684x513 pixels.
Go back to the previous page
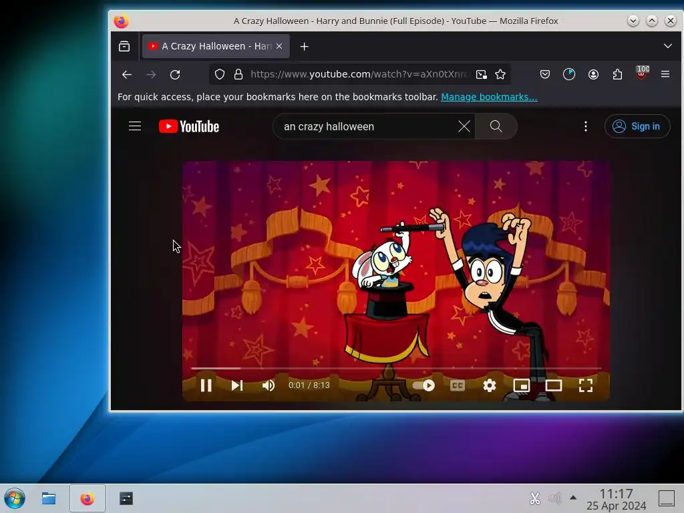click(x=126, y=75)
